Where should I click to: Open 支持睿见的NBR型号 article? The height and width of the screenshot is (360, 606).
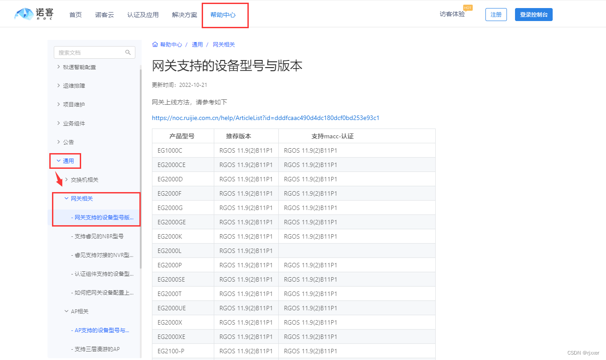(x=97, y=236)
